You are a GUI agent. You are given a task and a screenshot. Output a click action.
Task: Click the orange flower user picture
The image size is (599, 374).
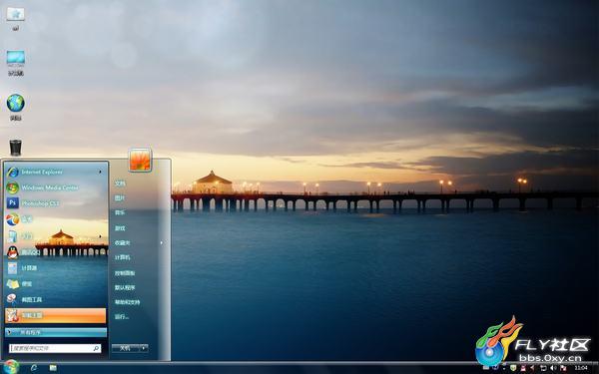140,160
